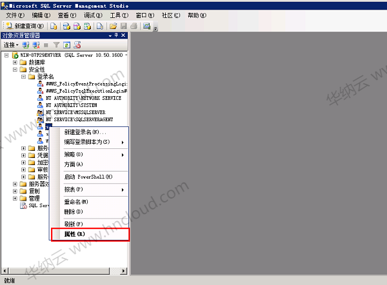Image resolution: width=387 pixels, height=285 pixels.
Task: Select the 安全性 folder
Action: 37,70
